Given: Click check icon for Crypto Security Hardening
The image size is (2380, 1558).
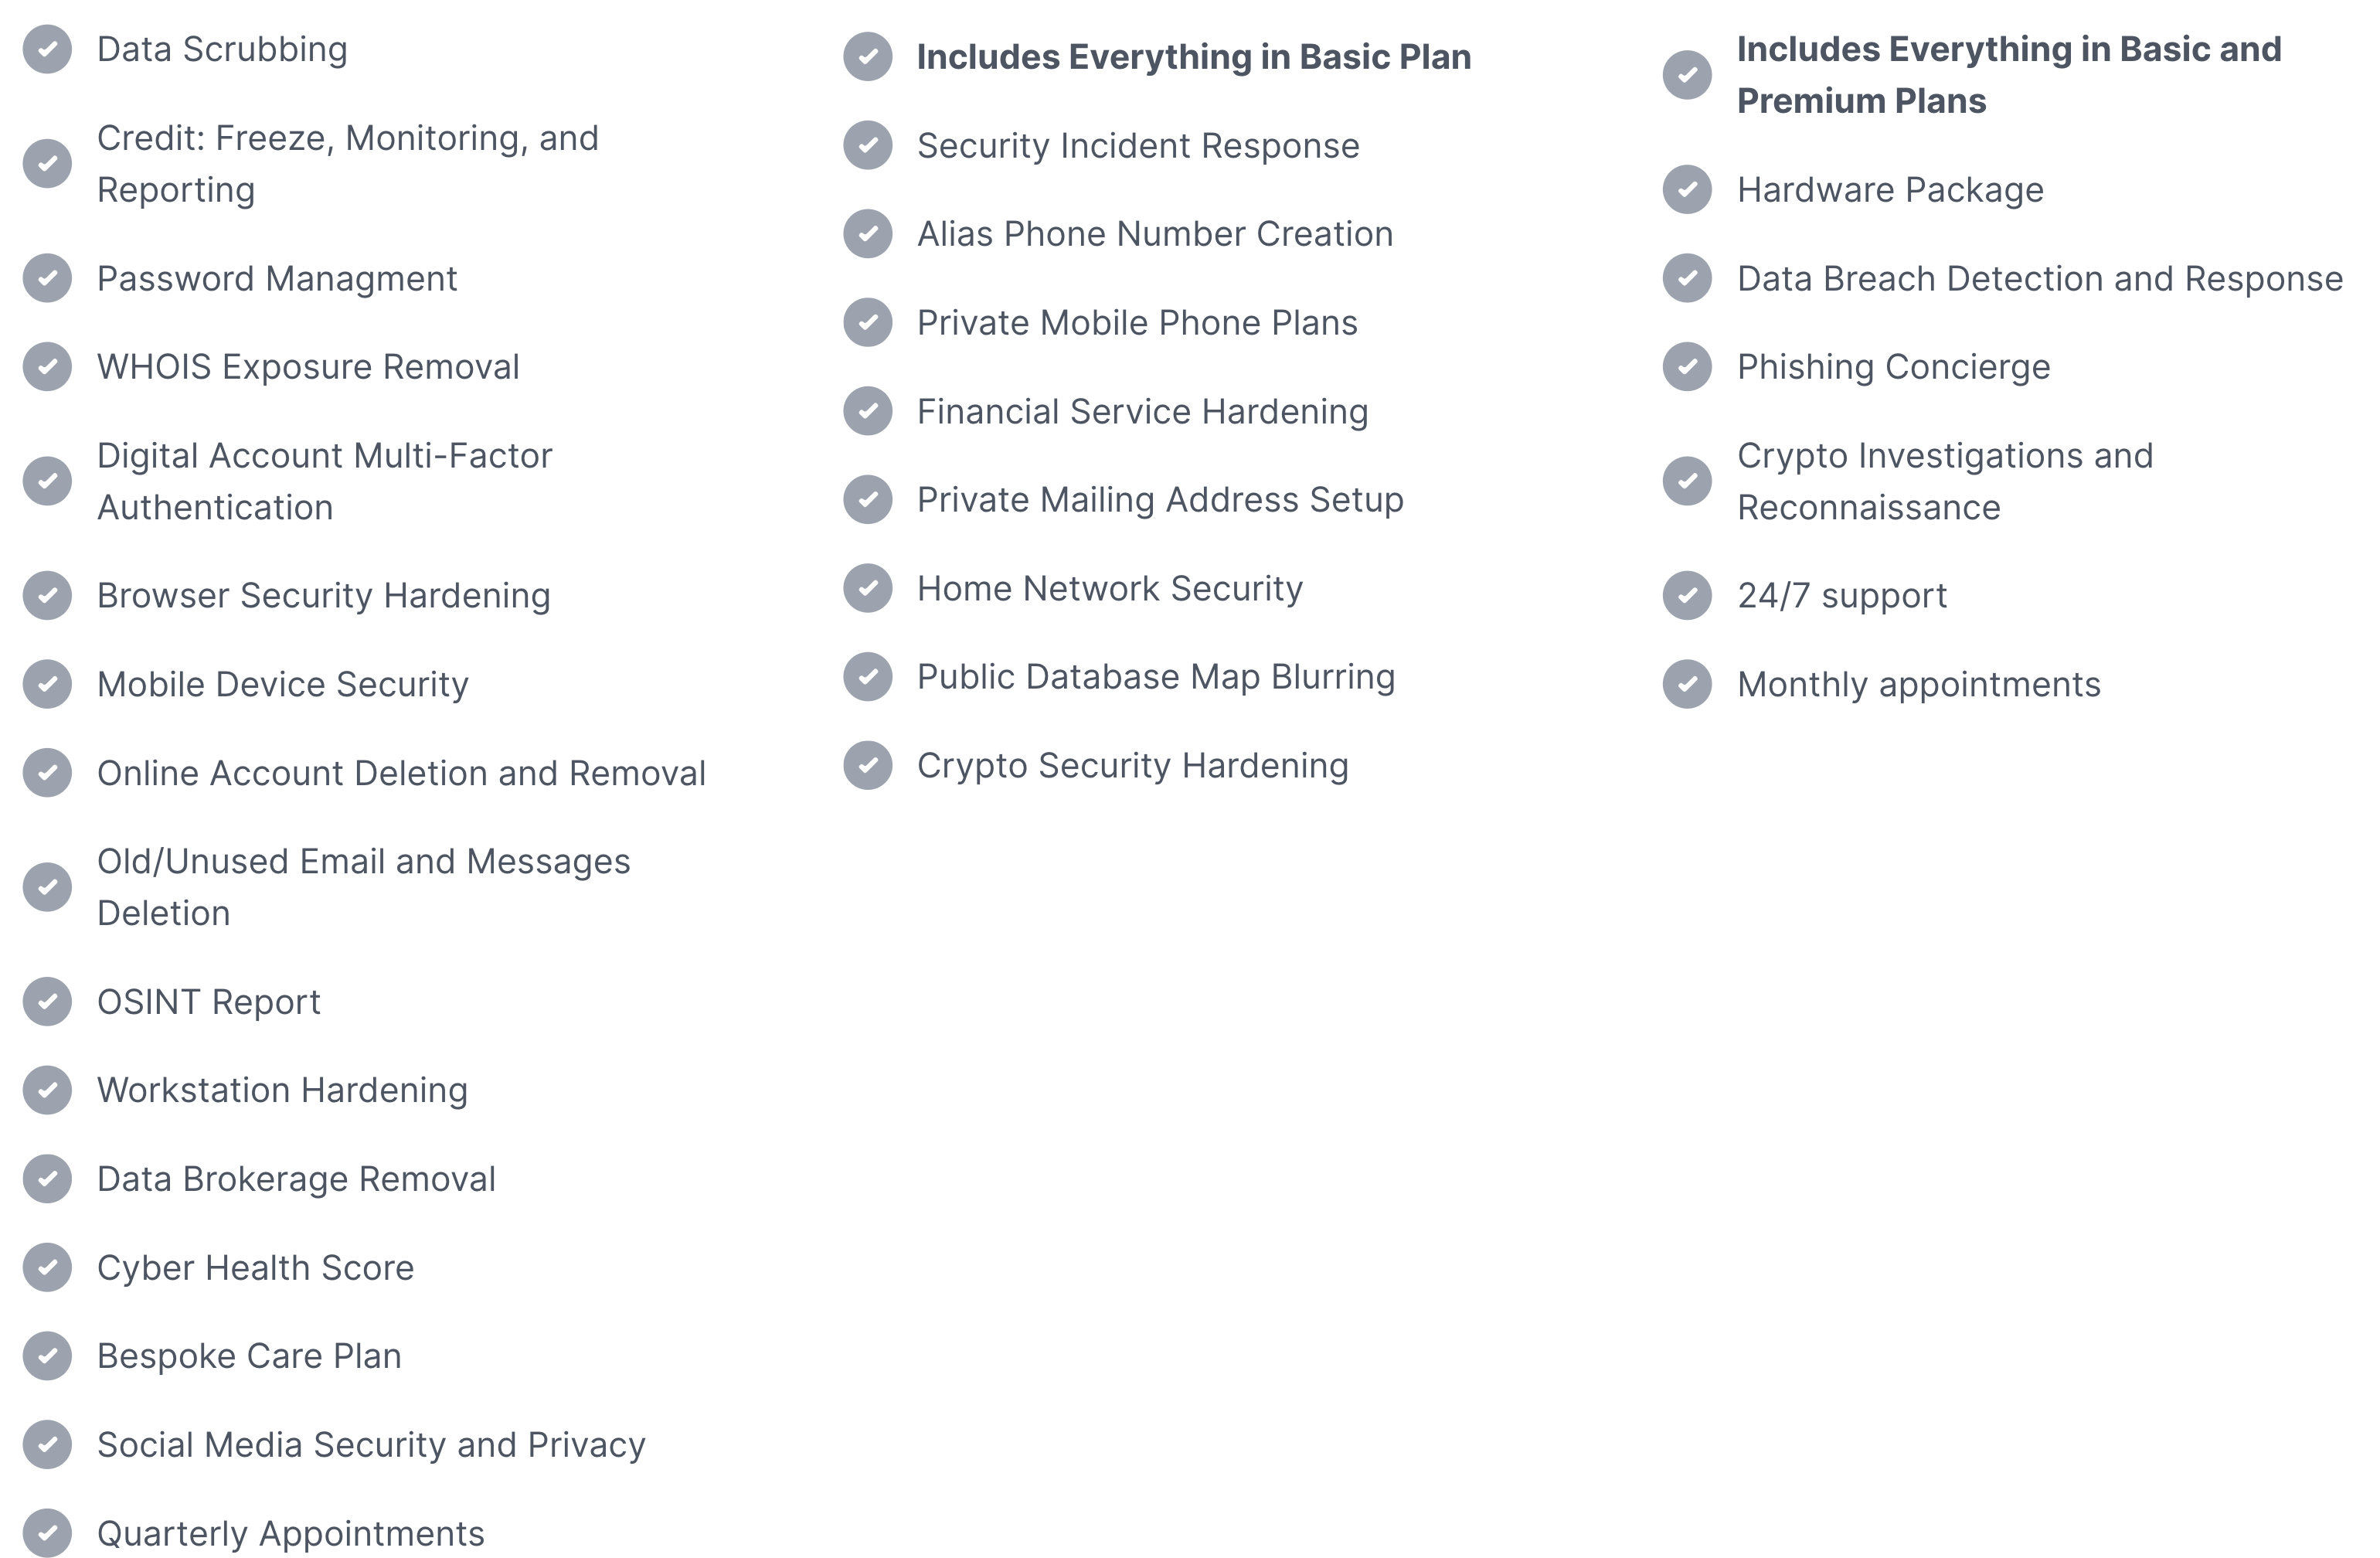Looking at the screenshot, I should pos(868,766).
